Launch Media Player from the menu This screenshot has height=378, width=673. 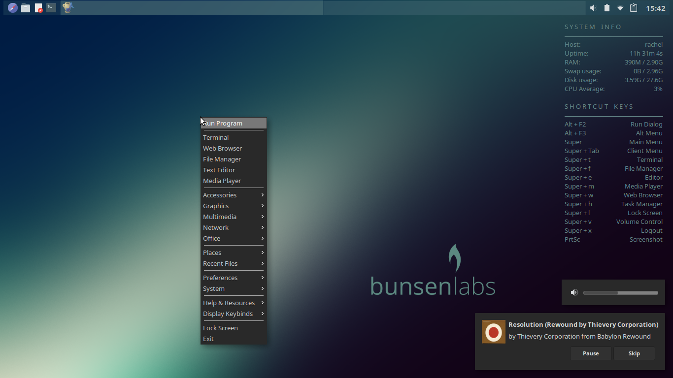click(234, 181)
